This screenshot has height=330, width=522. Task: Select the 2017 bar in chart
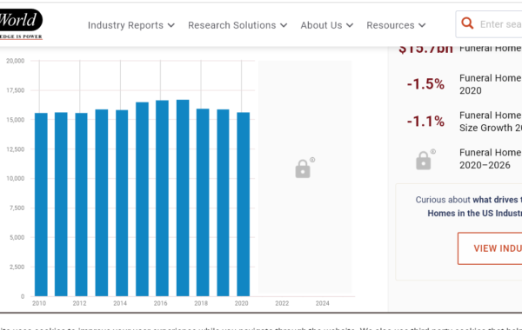click(183, 198)
